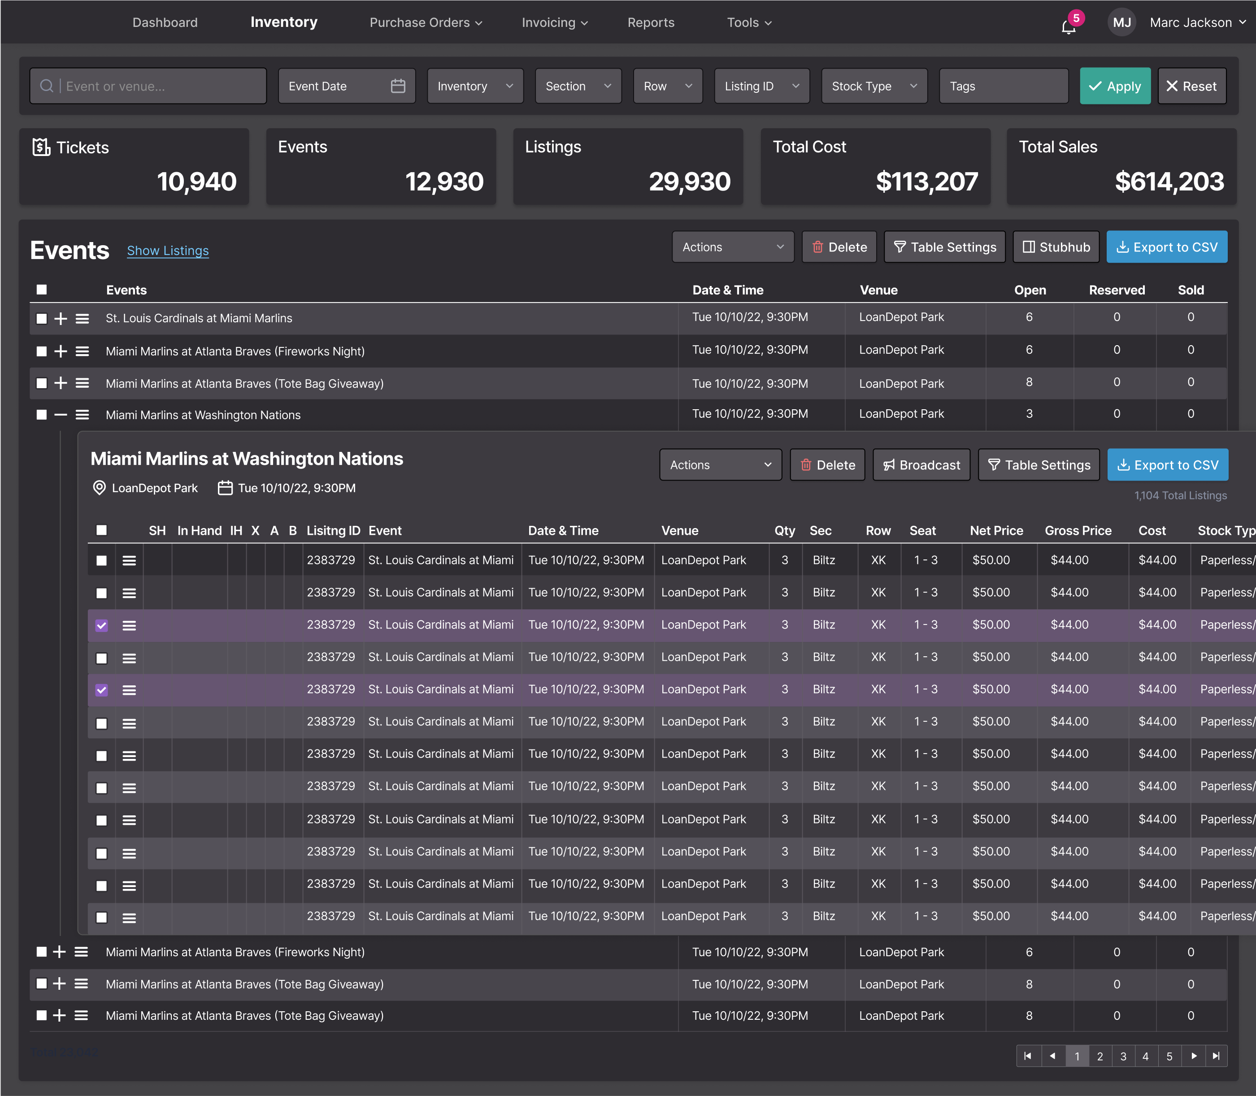The width and height of the screenshot is (1256, 1096).
Task: Open the Purchase Orders menu
Action: point(426,22)
